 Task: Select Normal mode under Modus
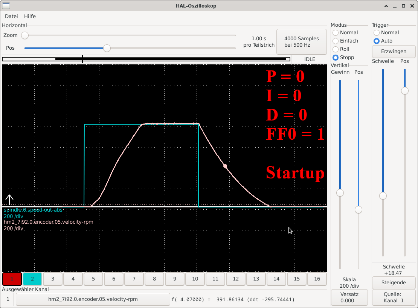[345, 32]
